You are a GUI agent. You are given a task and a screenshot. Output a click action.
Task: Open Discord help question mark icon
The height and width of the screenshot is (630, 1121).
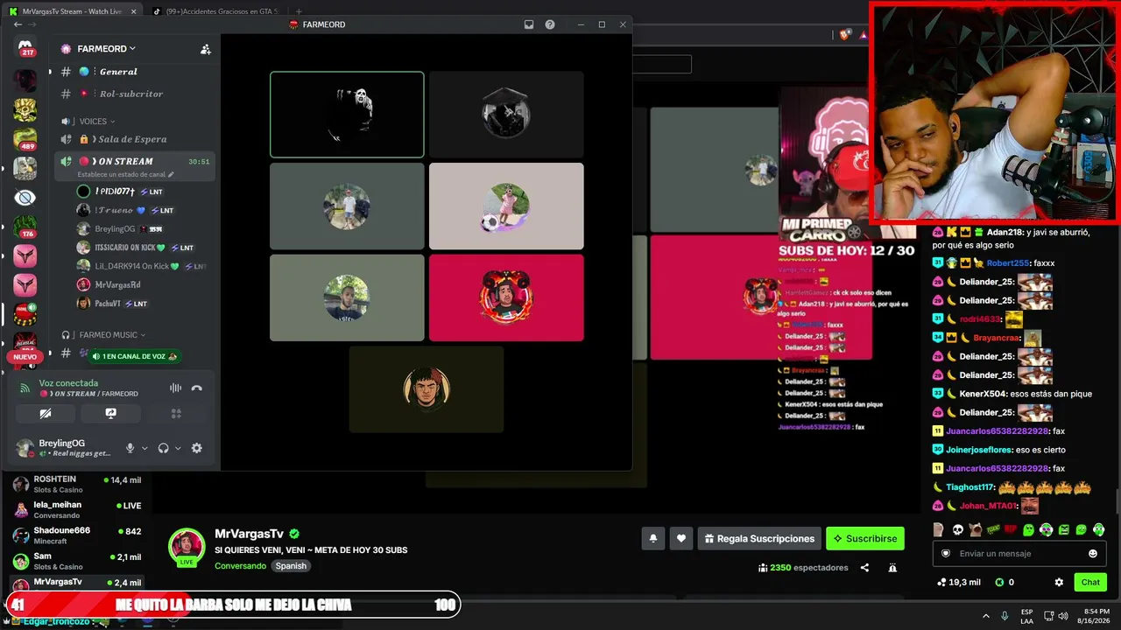coord(550,24)
